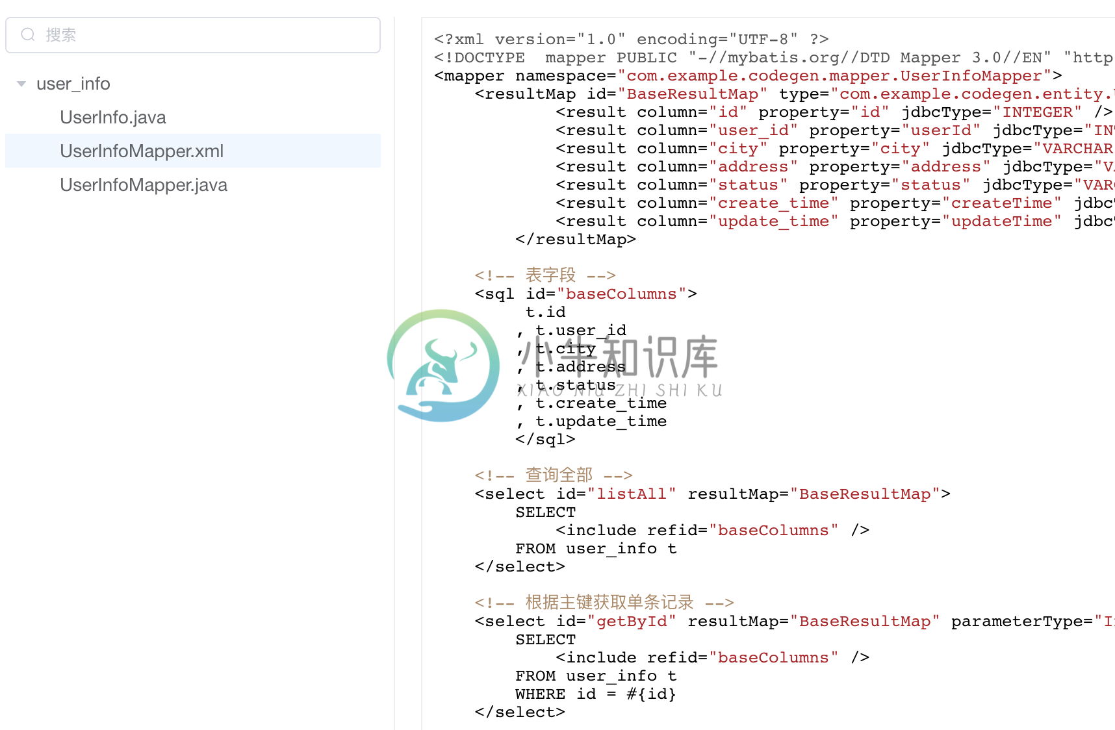
Task: Click the include refid line in getById
Action: coord(713,658)
